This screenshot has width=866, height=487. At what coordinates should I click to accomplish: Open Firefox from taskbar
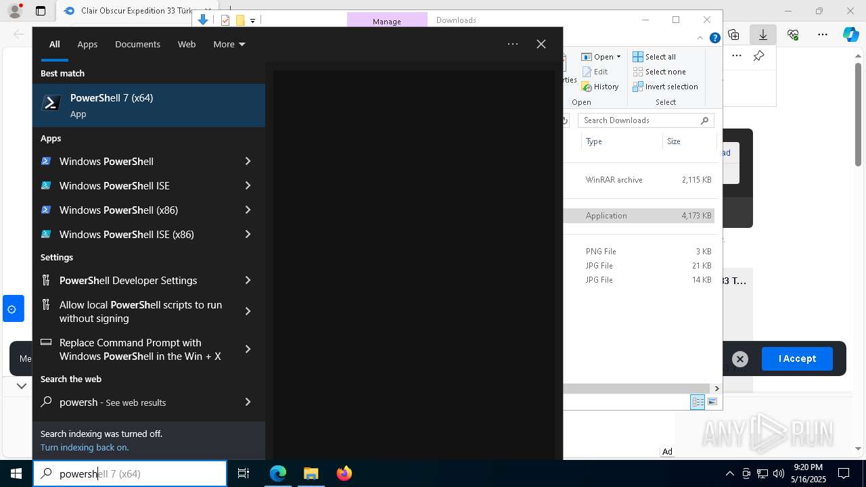click(344, 473)
